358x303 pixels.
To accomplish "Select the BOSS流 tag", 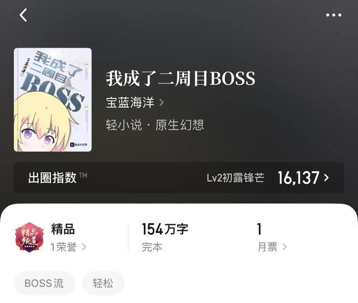I will 44,283.
